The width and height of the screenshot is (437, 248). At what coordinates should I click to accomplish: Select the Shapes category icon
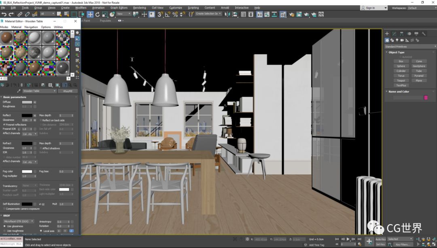(x=392, y=40)
